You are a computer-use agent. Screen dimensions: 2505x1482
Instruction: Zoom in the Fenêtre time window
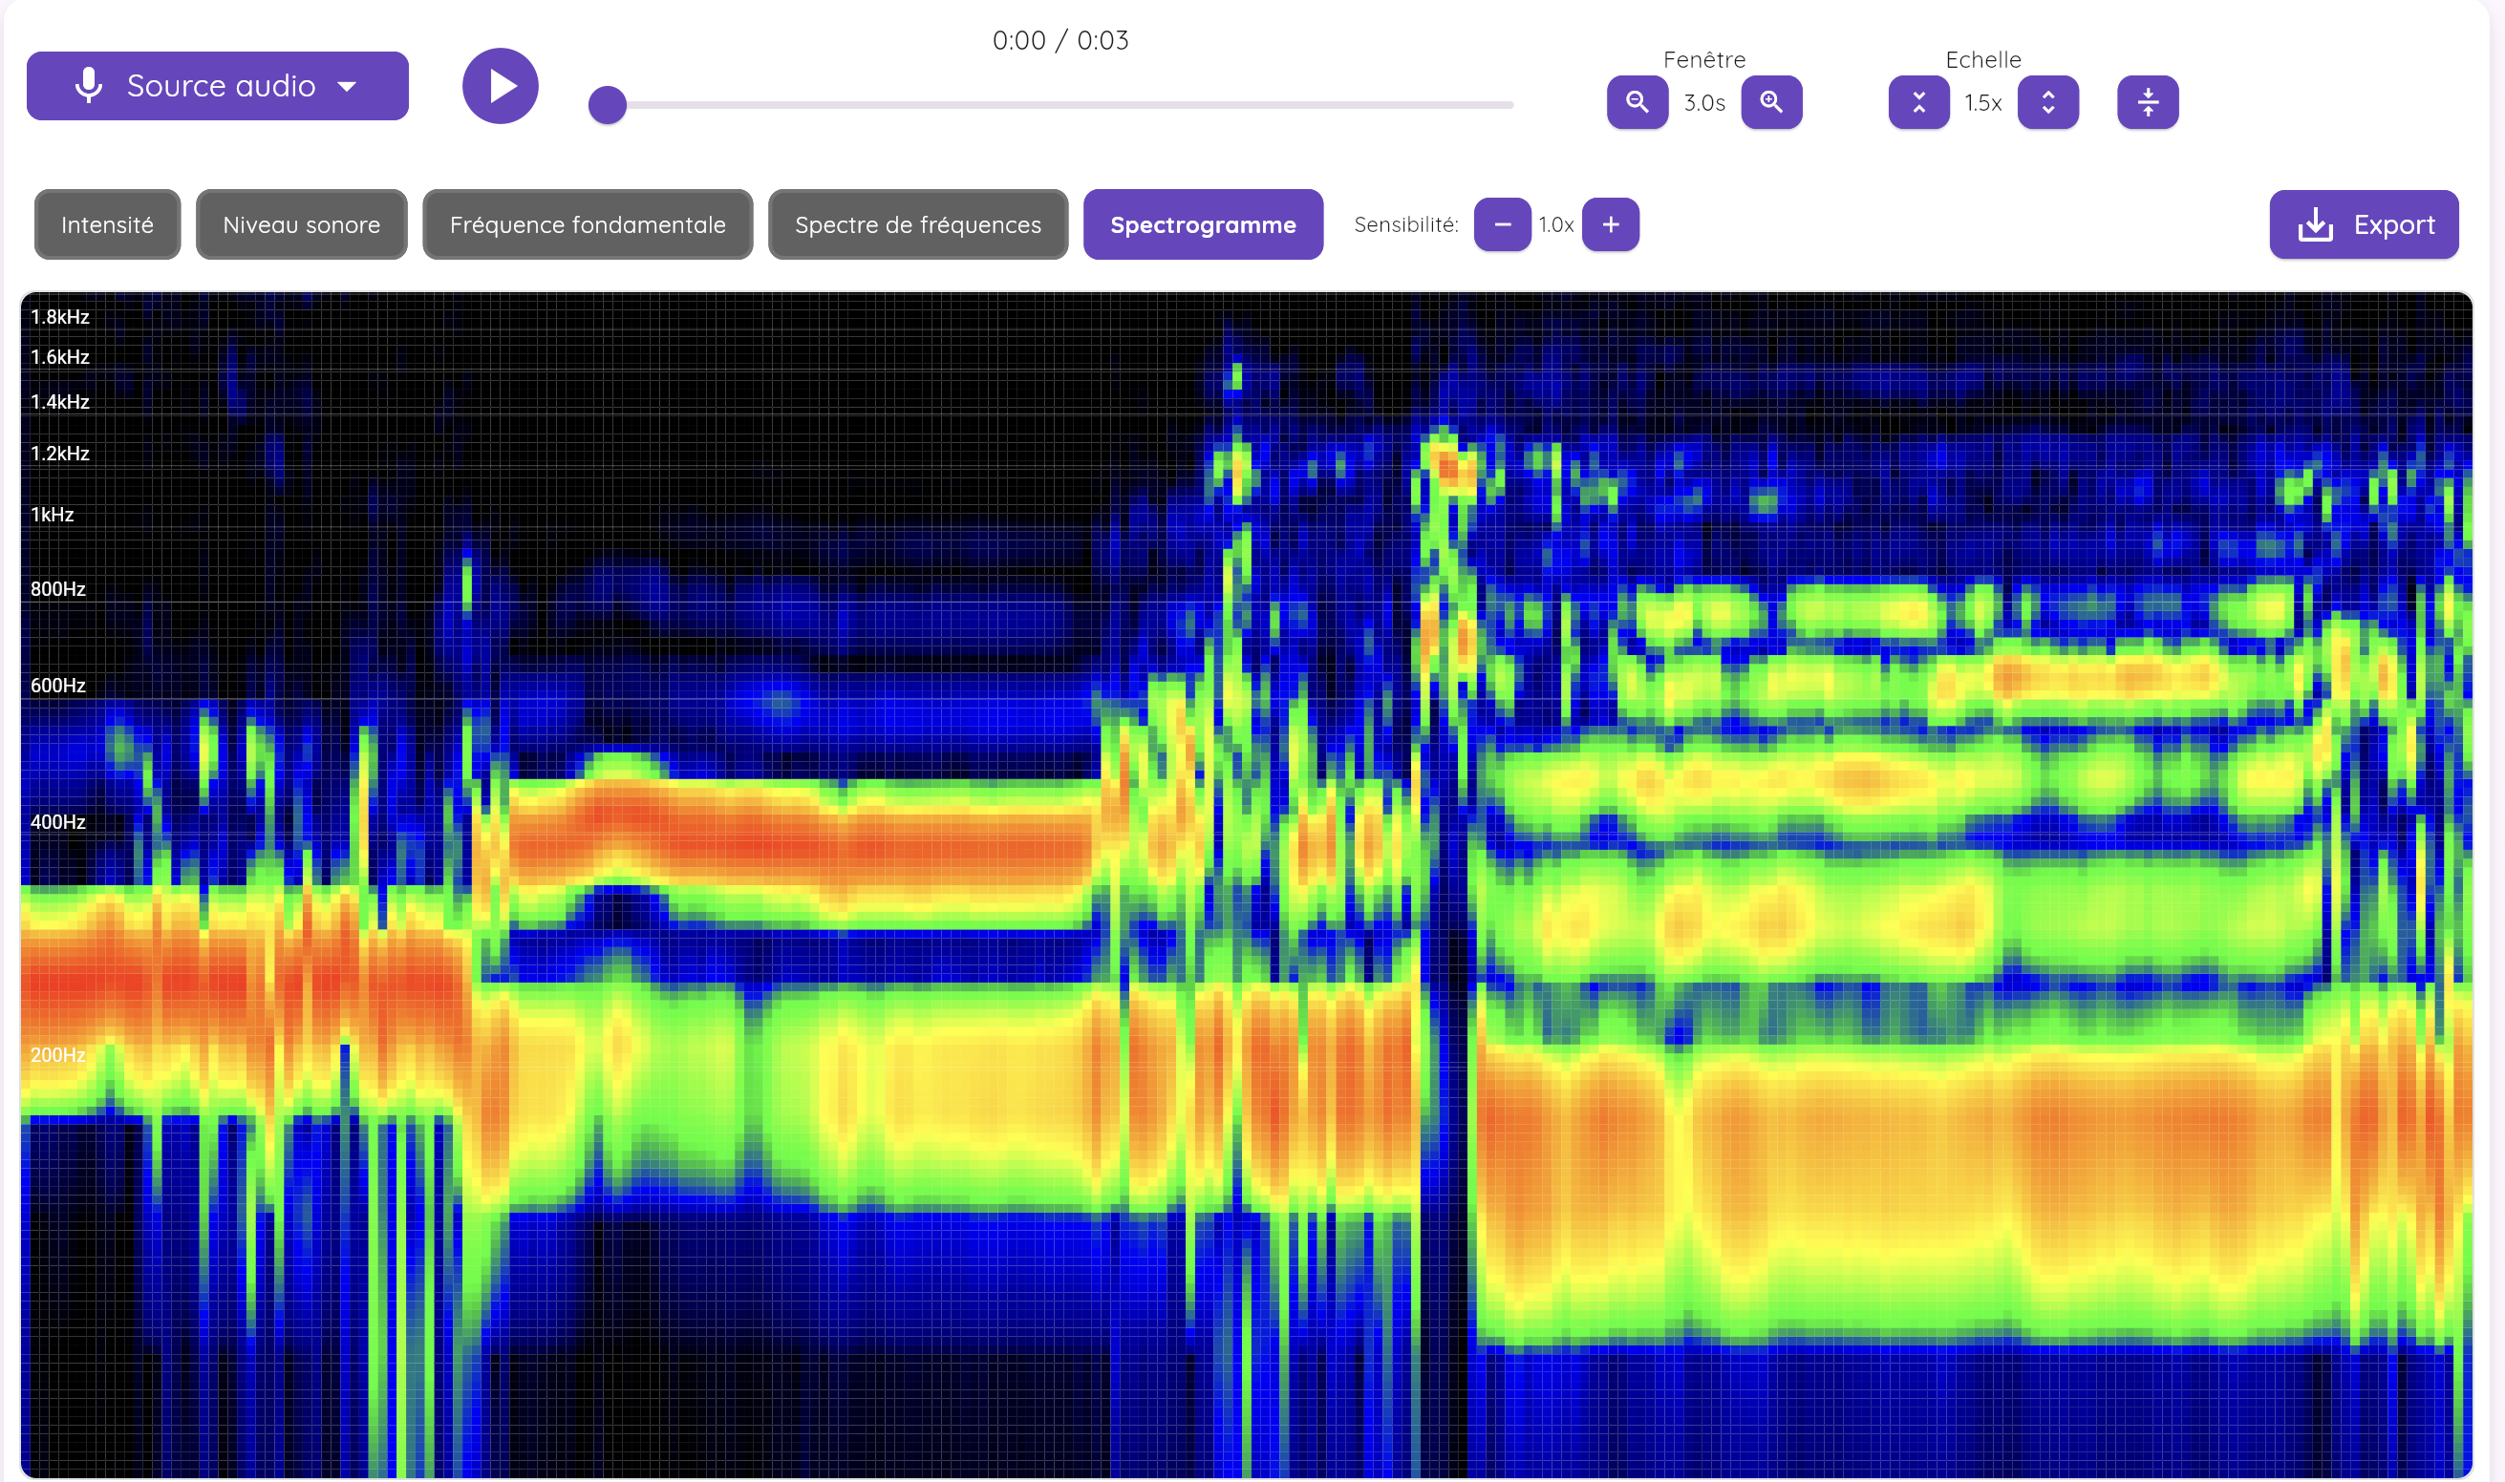click(x=1770, y=102)
